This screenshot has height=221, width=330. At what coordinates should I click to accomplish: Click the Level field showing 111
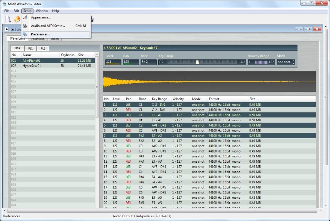[113, 62]
